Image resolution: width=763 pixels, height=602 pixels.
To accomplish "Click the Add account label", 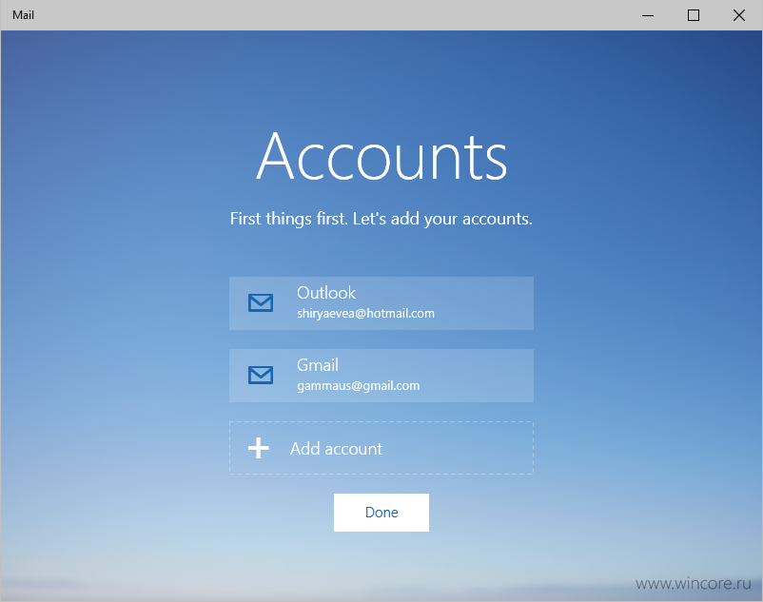I will click(336, 449).
